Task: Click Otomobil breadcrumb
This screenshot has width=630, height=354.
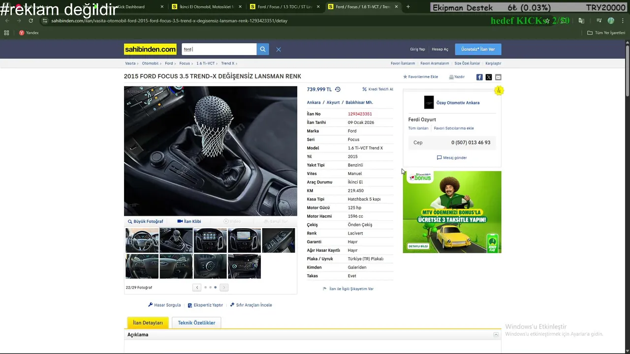Action: (x=150, y=63)
